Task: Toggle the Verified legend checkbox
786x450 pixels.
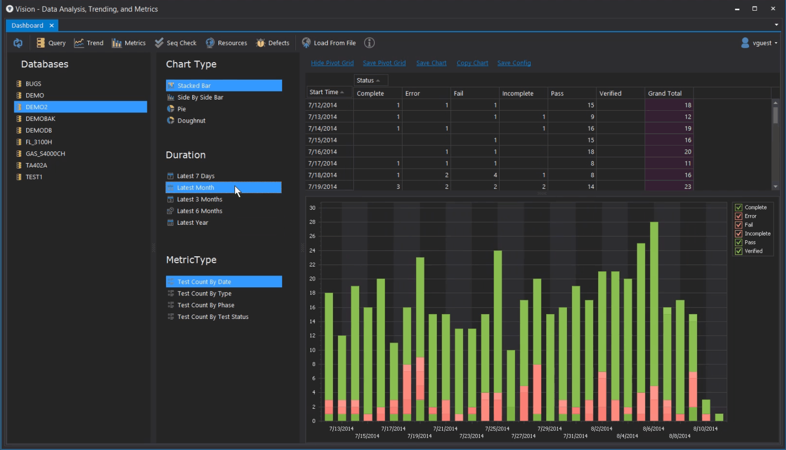Action: [x=738, y=251]
